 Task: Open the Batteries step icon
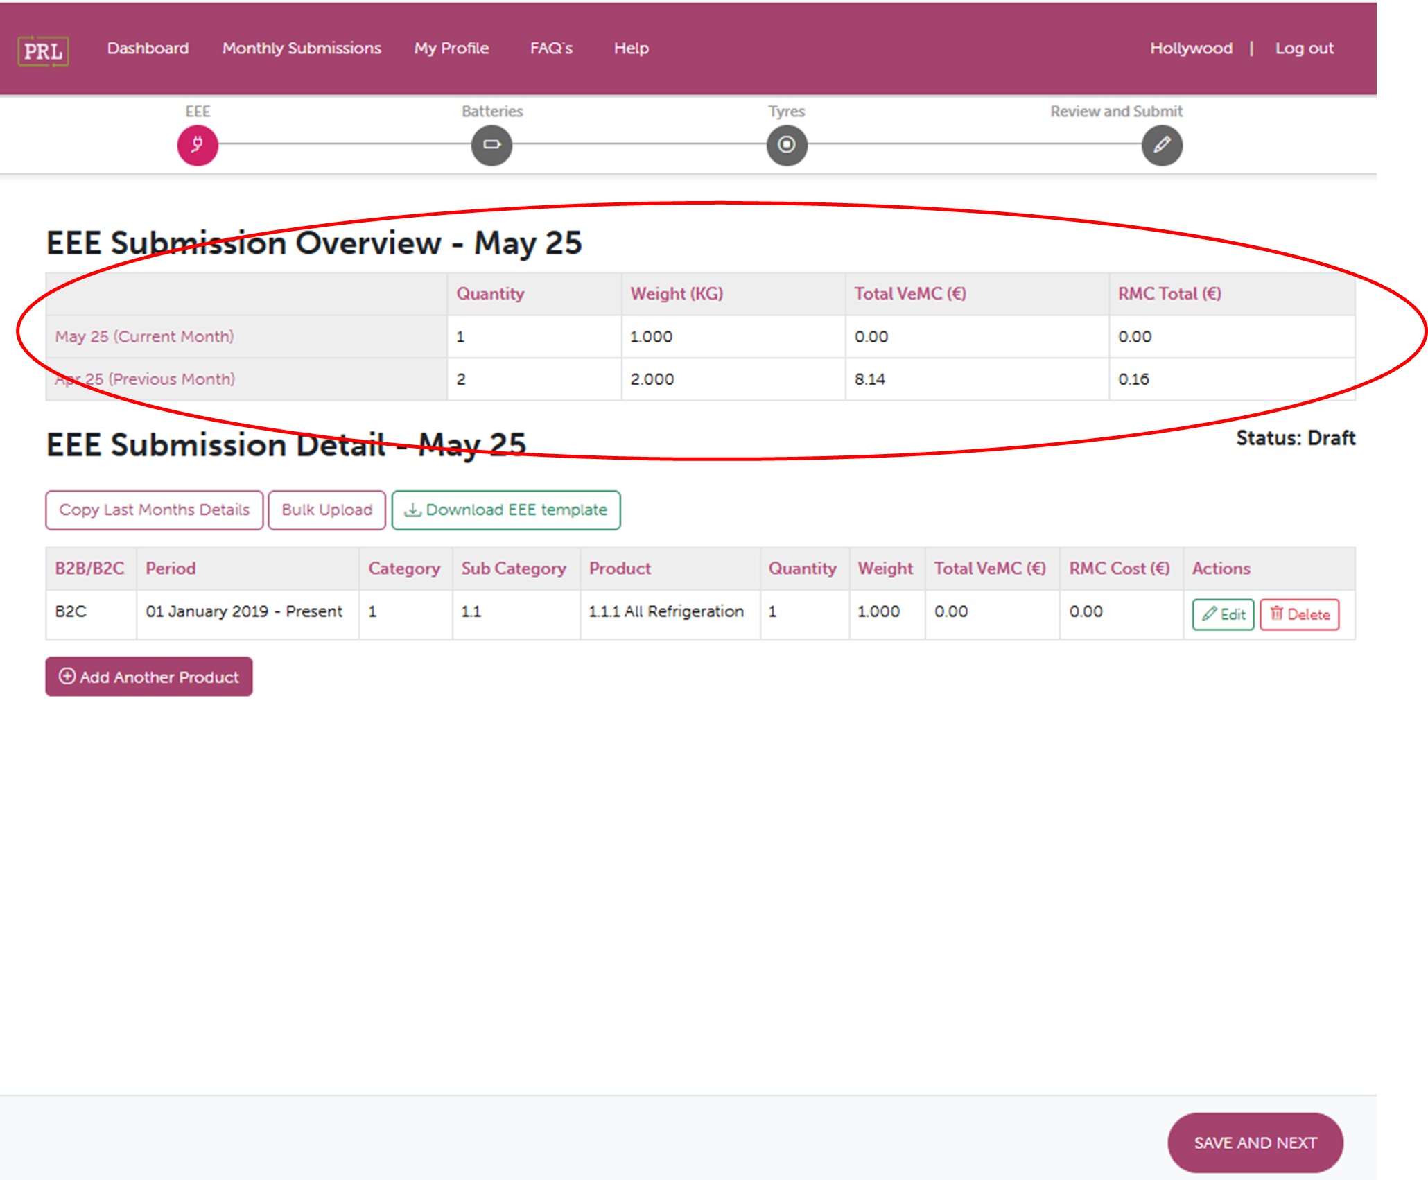(x=491, y=146)
